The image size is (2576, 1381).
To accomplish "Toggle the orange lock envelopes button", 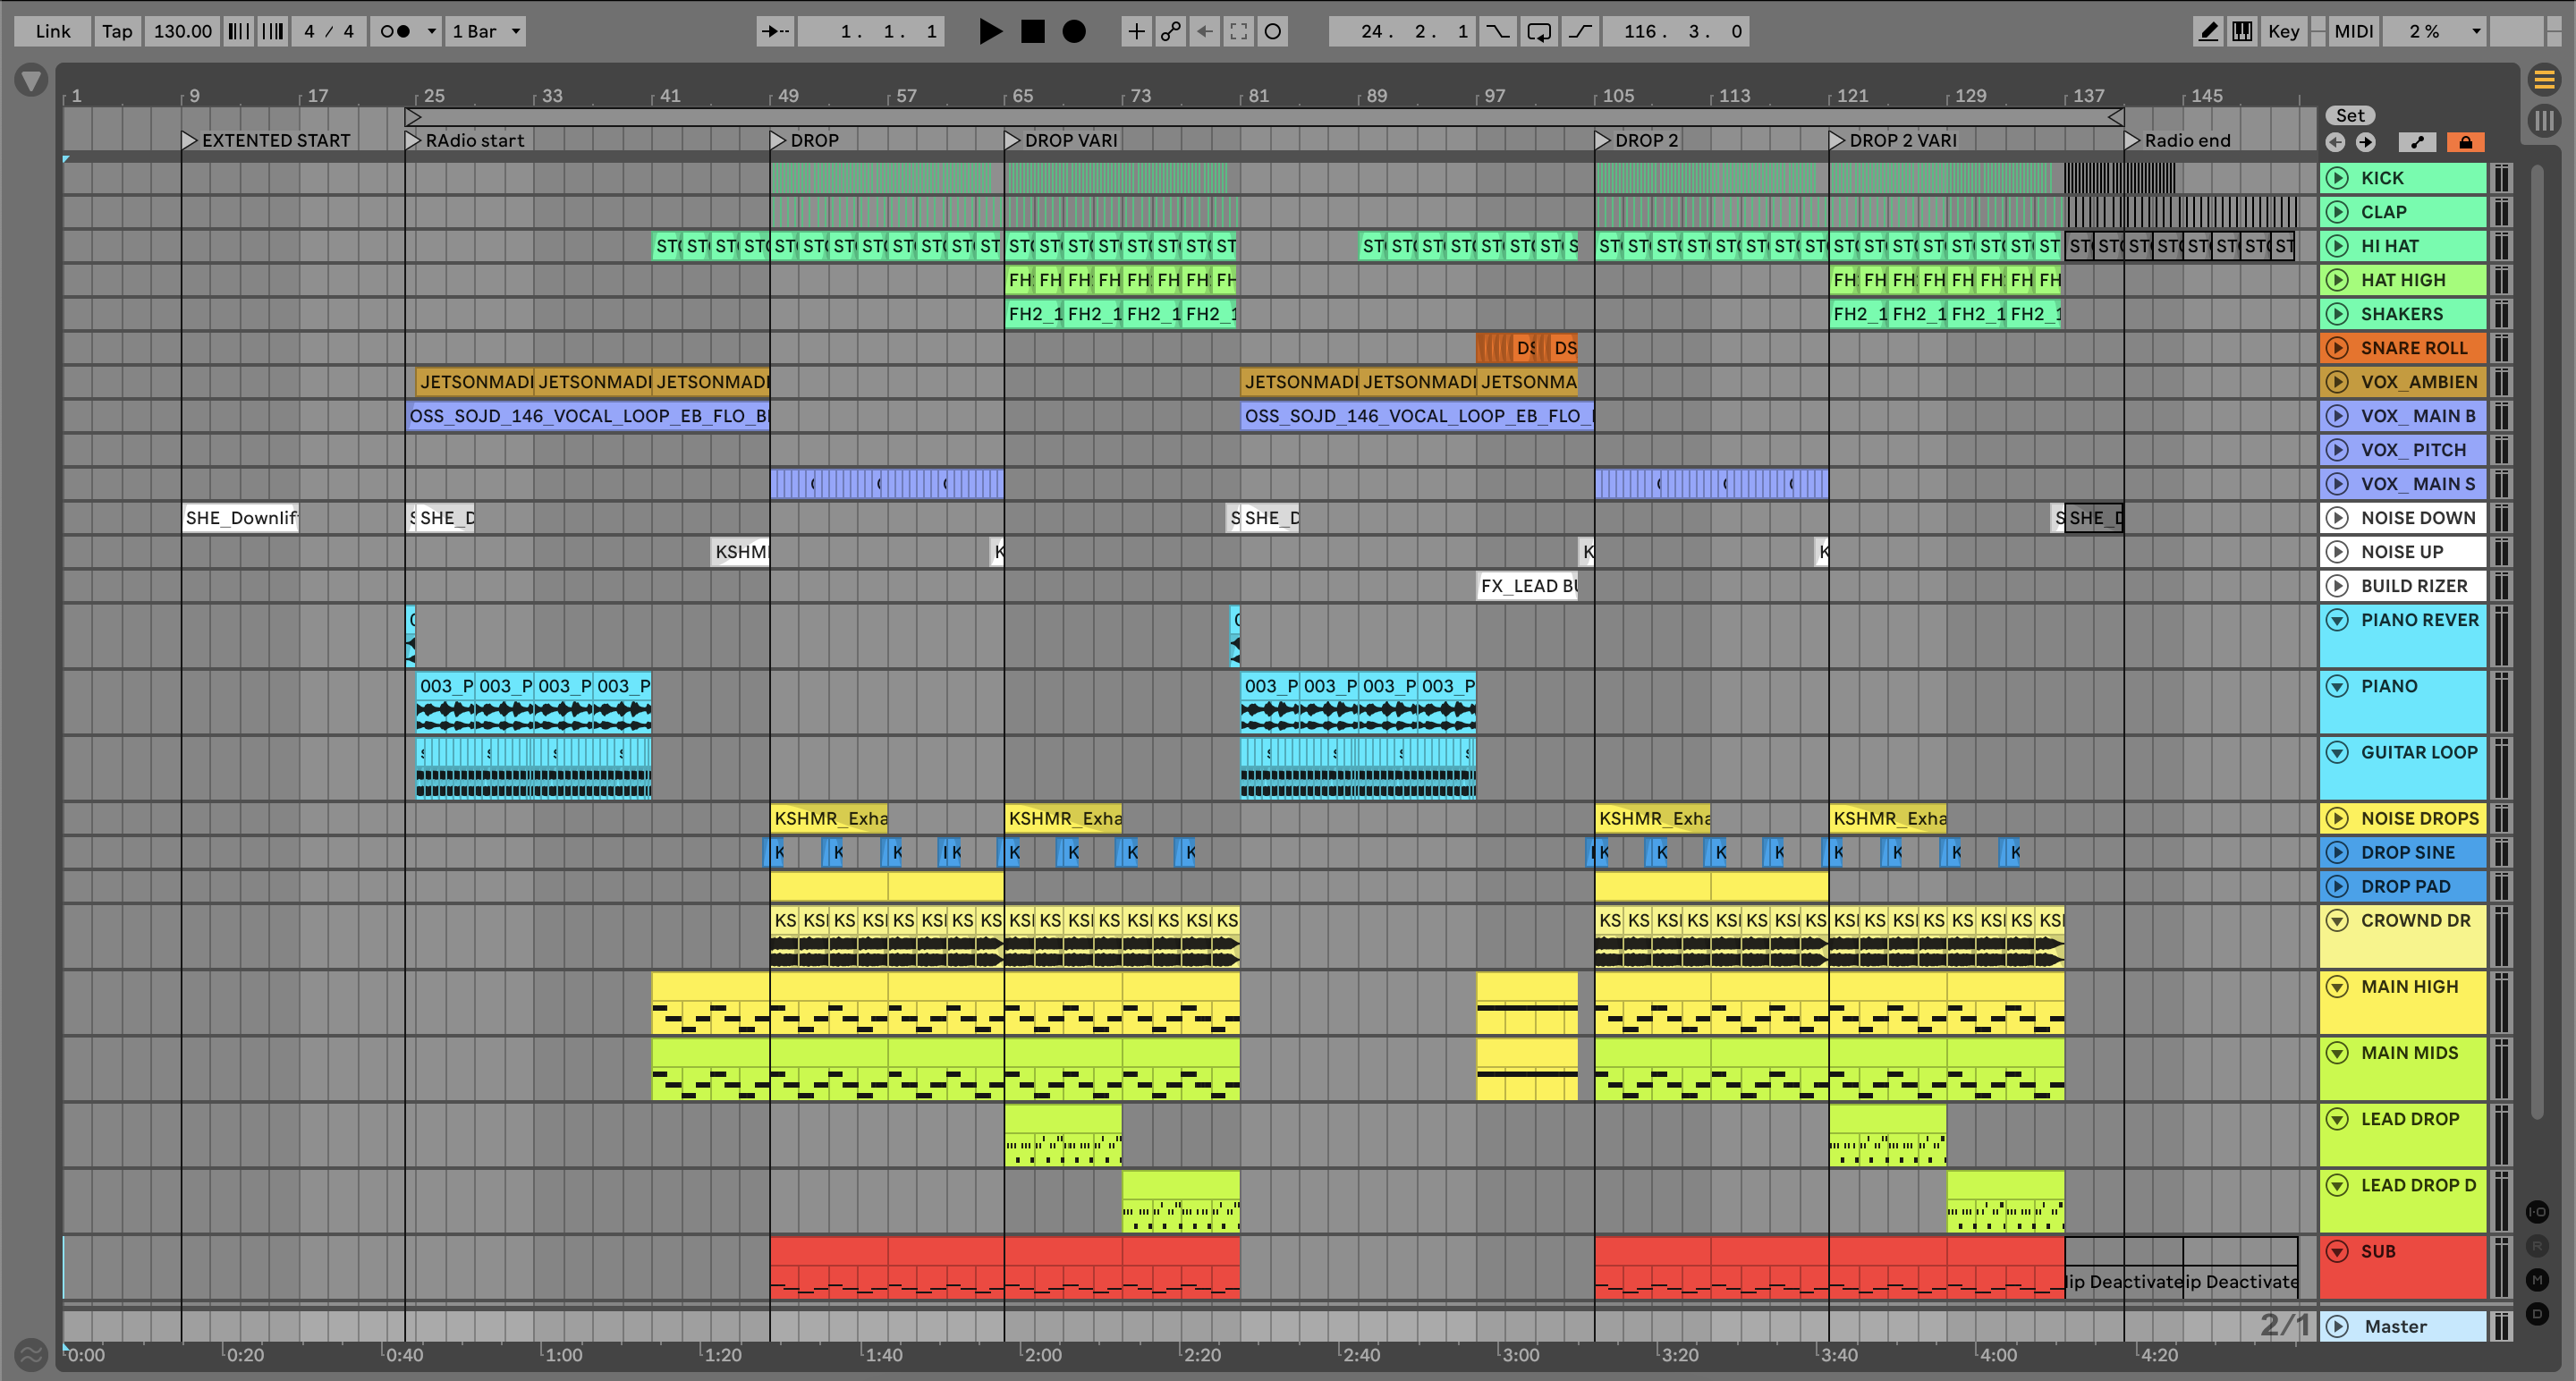I will coord(2465,142).
